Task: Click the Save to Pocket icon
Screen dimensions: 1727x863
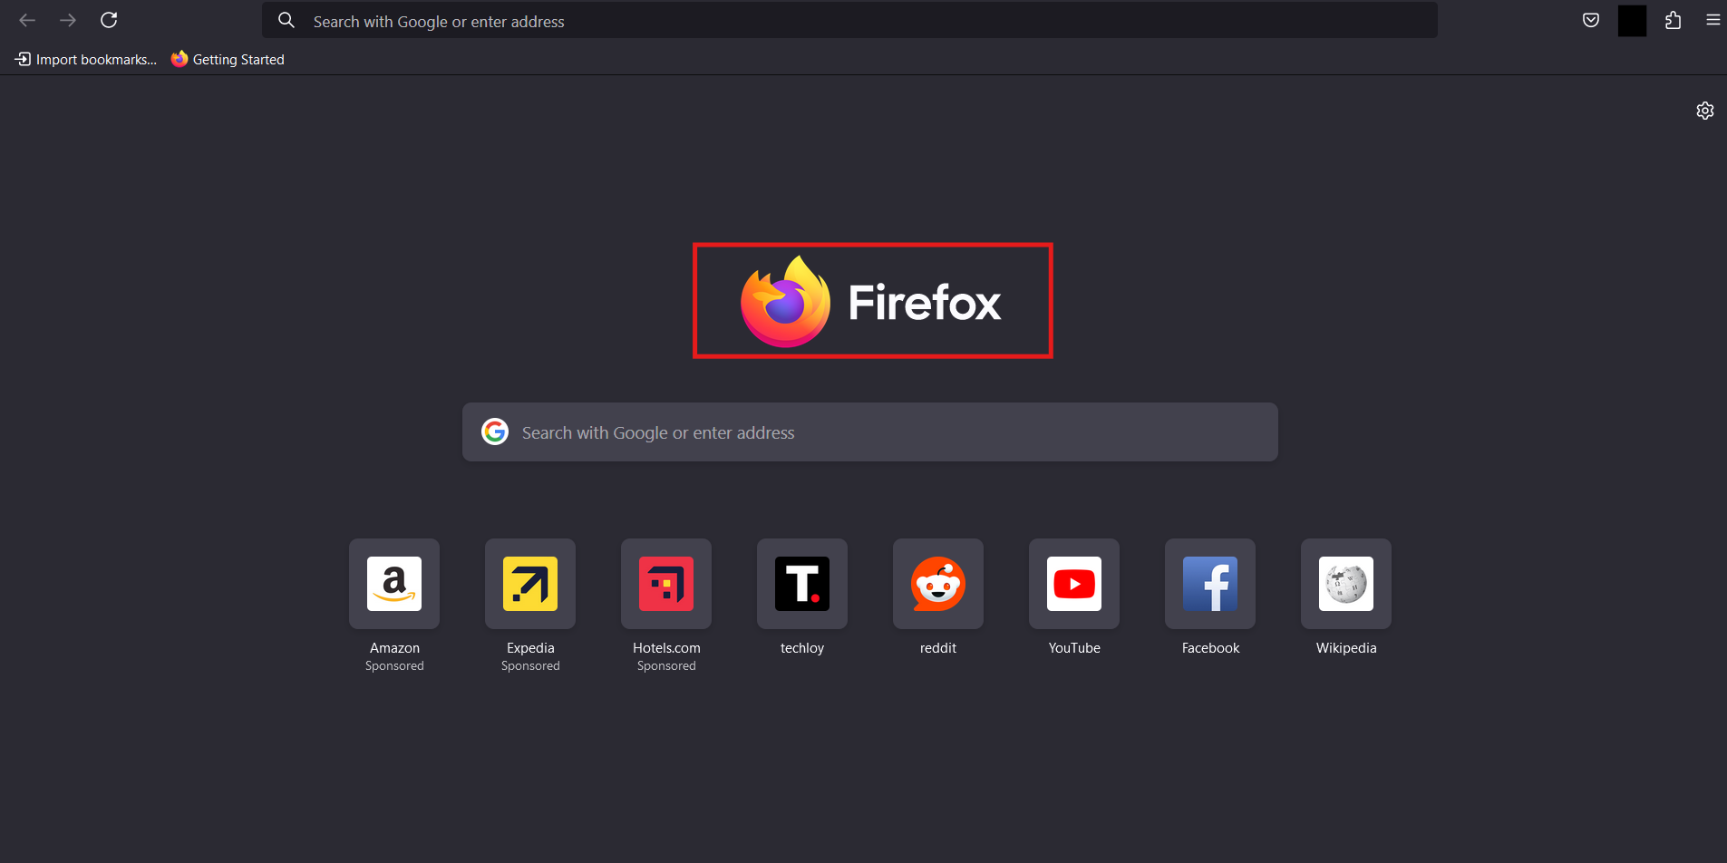Action: tap(1591, 19)
